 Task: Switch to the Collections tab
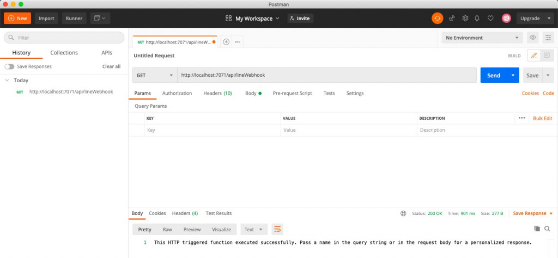click(x=64, y=53)
